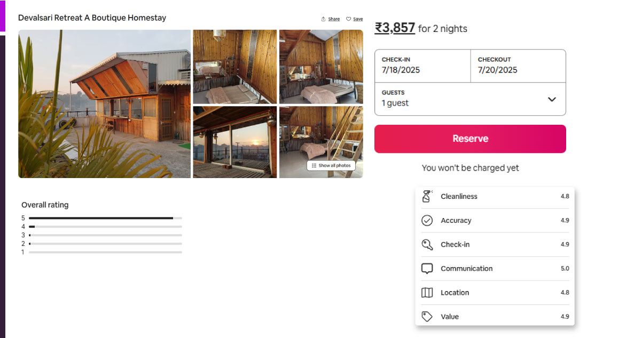Click the Value price tag icon
This screenshot has height=338, width=642.
pos(427,316)
